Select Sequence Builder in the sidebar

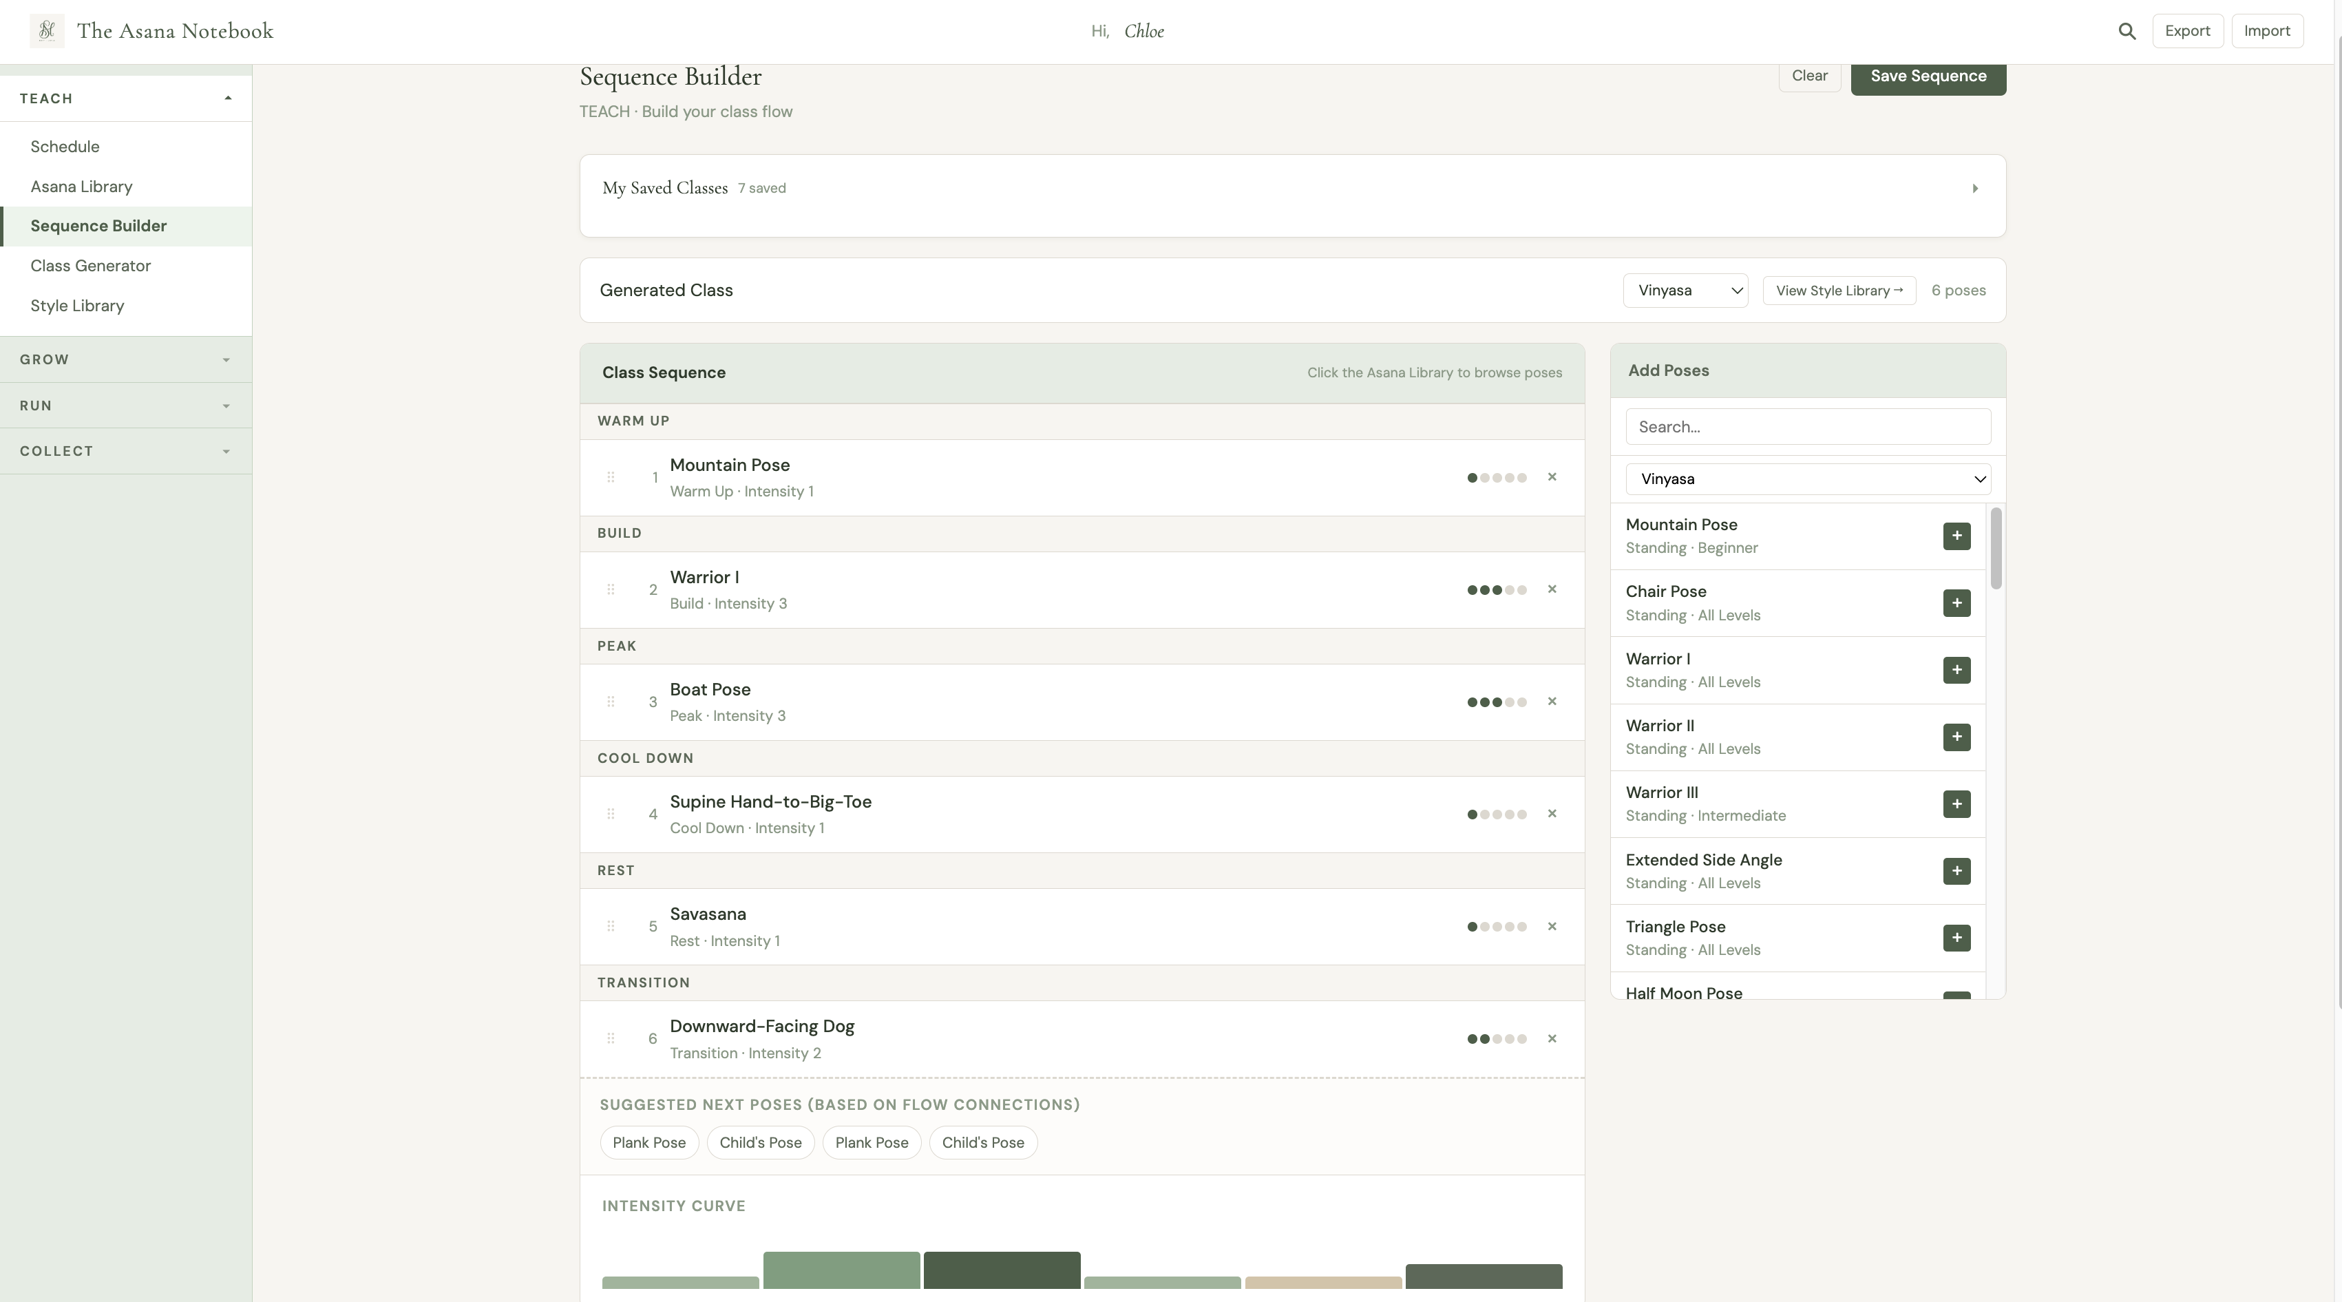127,227
